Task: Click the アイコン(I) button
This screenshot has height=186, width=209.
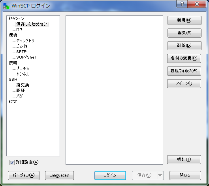Action: coord(184,84)
